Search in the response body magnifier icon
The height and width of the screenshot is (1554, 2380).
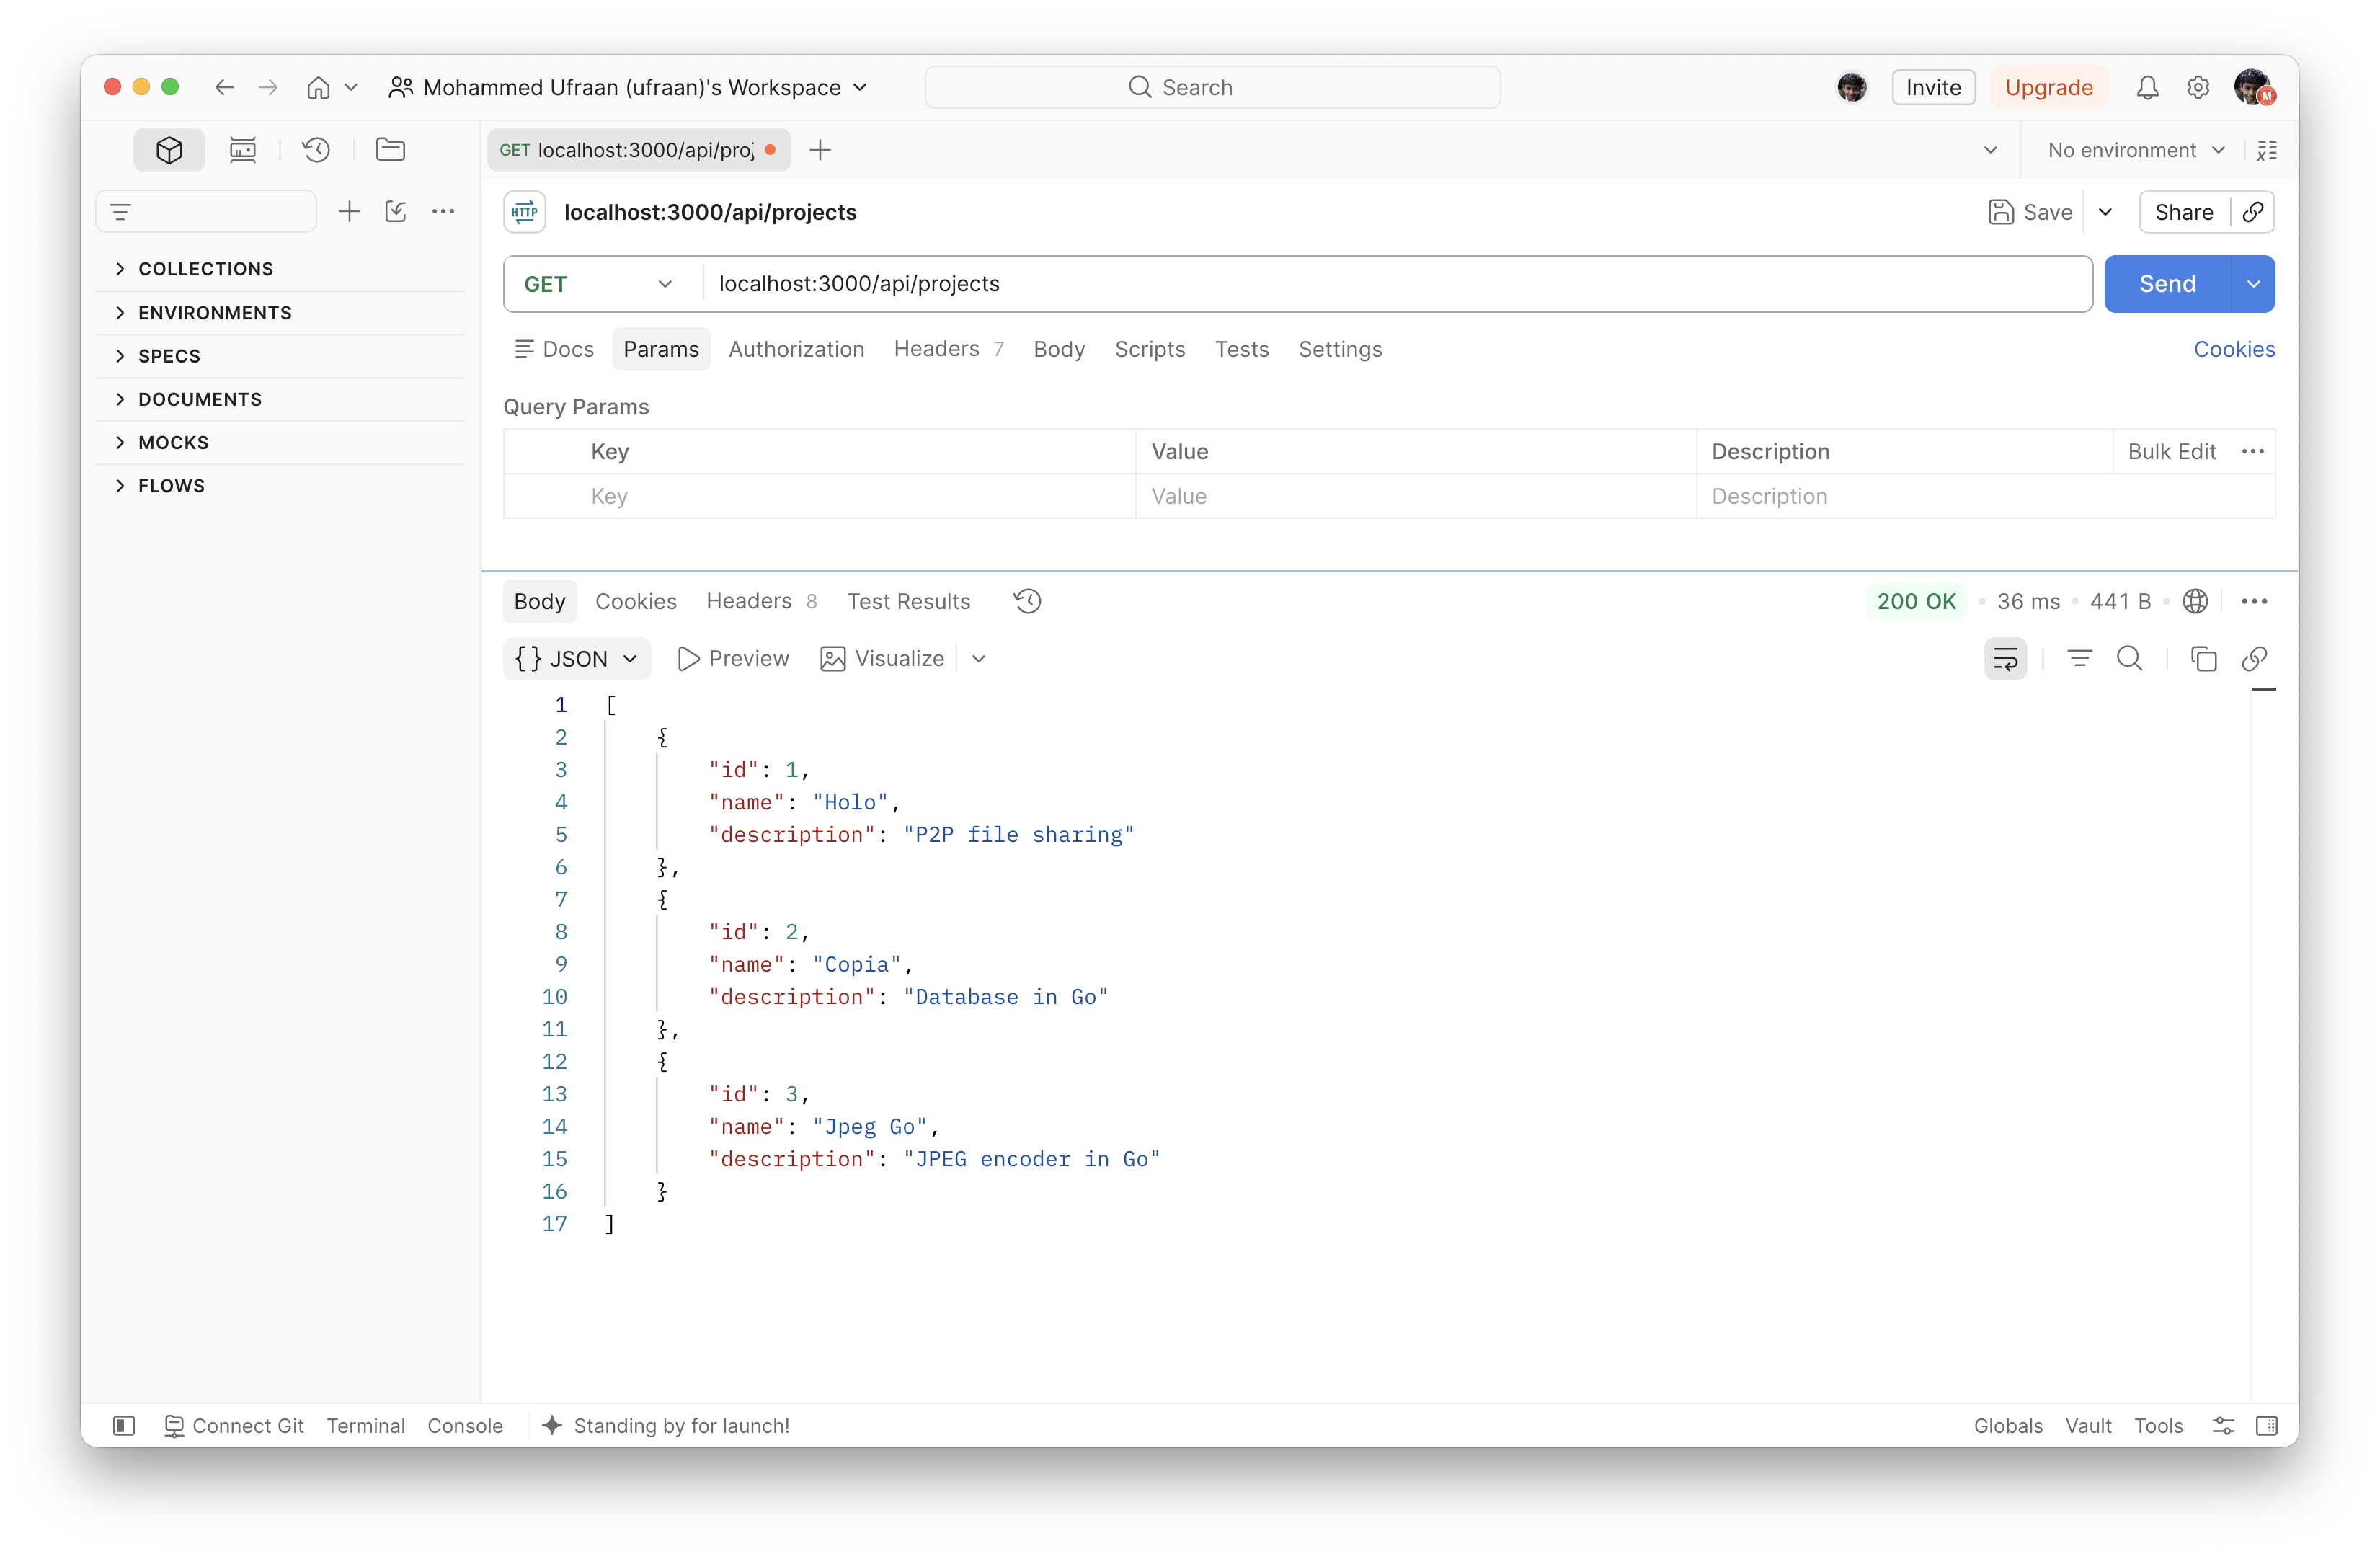click(x=2129, y=658)
